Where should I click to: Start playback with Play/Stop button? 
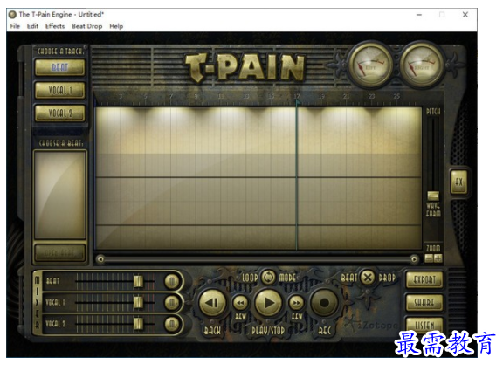pyautogui.click(x=268, y=303)
